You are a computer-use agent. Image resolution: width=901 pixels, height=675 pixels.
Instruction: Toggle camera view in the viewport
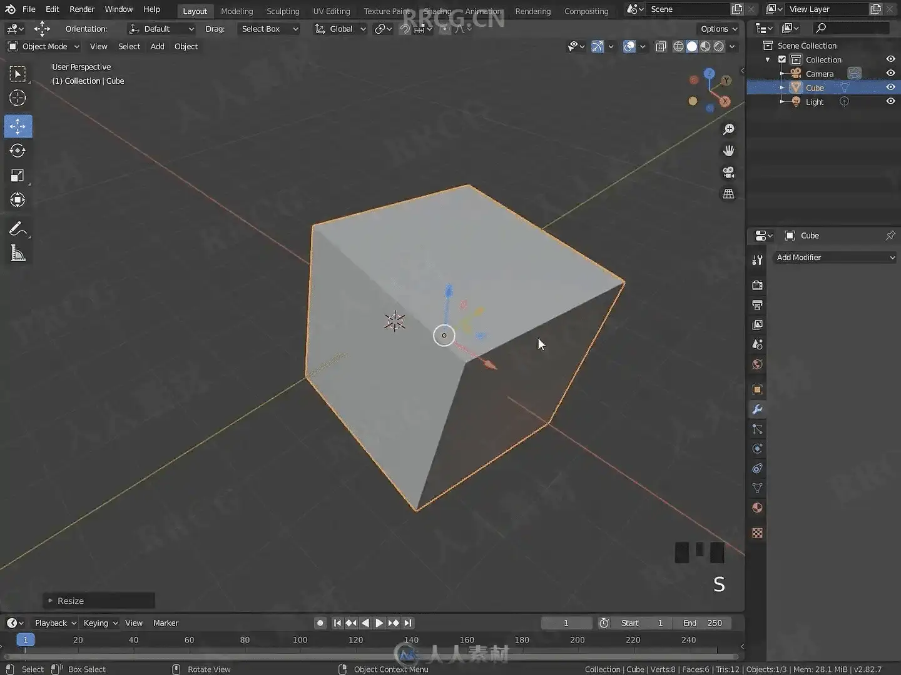(728, 172)
